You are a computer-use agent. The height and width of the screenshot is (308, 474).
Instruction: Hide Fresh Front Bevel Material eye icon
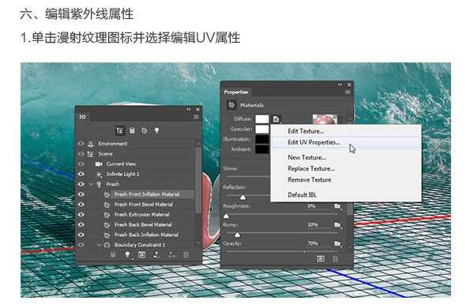81,205
